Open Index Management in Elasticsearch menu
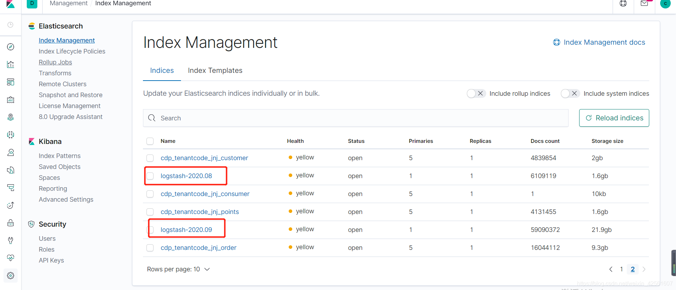676x290 pixels. [x=67, y=40]
